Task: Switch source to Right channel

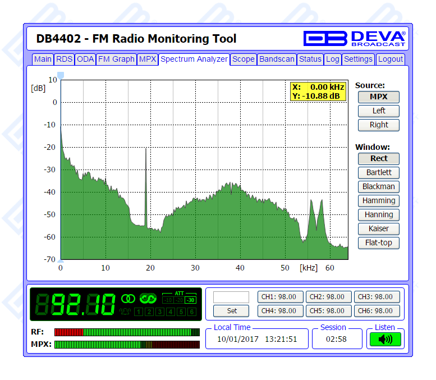Action: tap(379, 125)
